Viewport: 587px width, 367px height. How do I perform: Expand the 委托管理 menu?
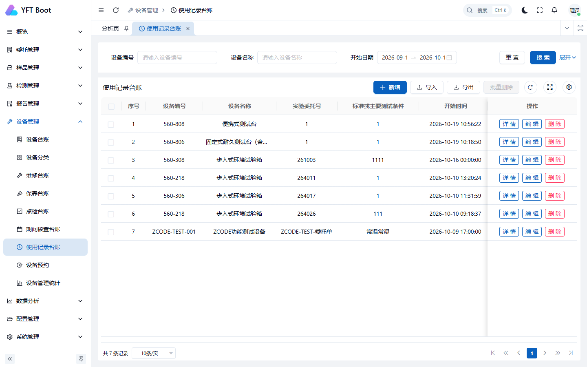[45, 50]
